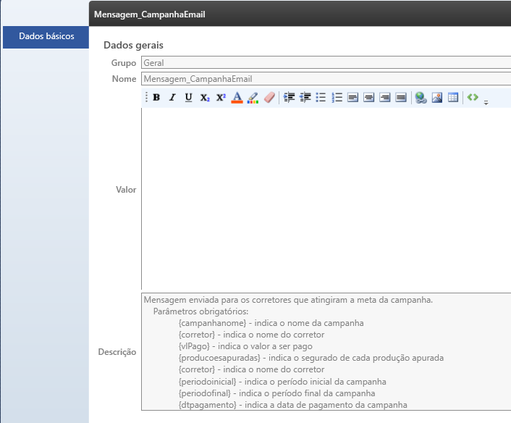Open the font color tool
This screenshot has height=423, width=511.
(x=237, y=97)
